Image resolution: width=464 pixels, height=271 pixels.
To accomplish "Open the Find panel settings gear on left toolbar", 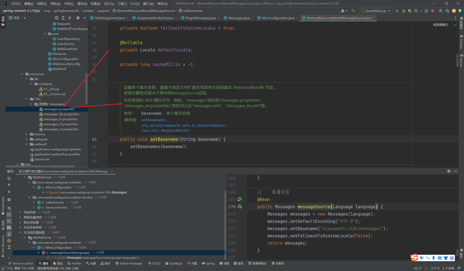I will tap(9, 200).
